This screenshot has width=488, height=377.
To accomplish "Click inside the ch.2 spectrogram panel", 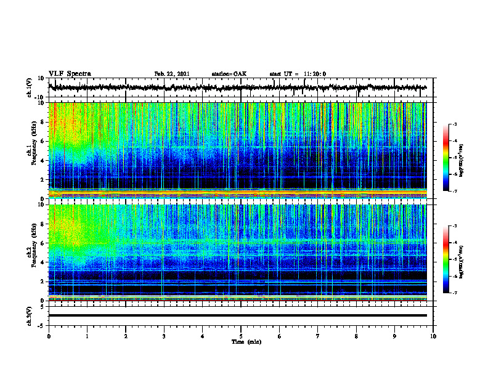I will point(237,253).
